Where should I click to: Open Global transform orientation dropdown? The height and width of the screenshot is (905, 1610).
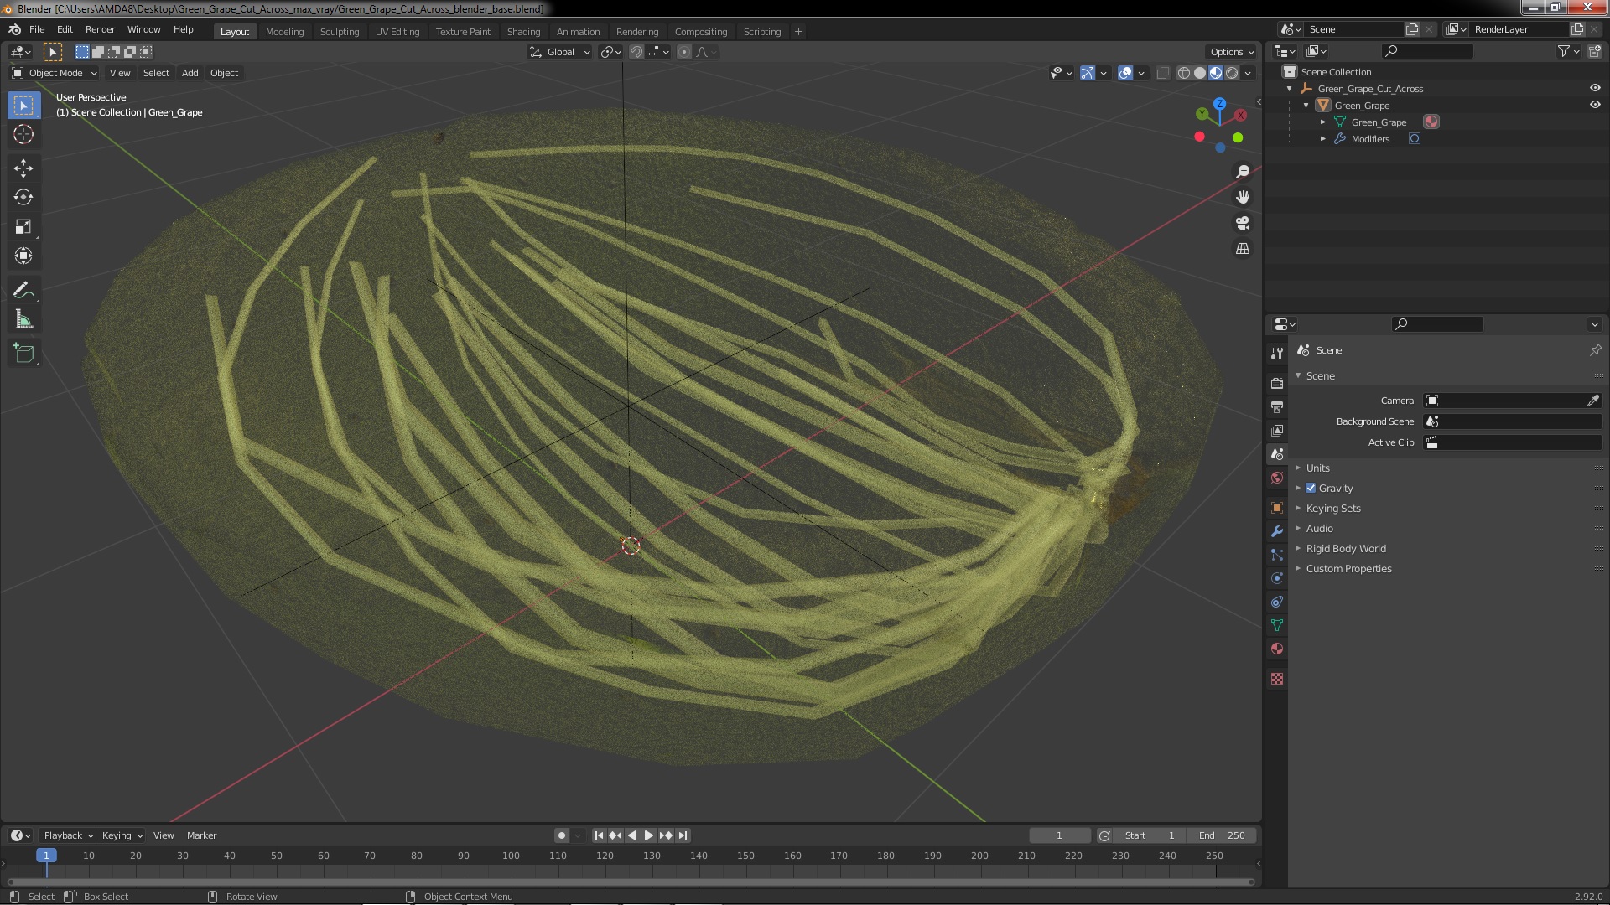point(559,52)
